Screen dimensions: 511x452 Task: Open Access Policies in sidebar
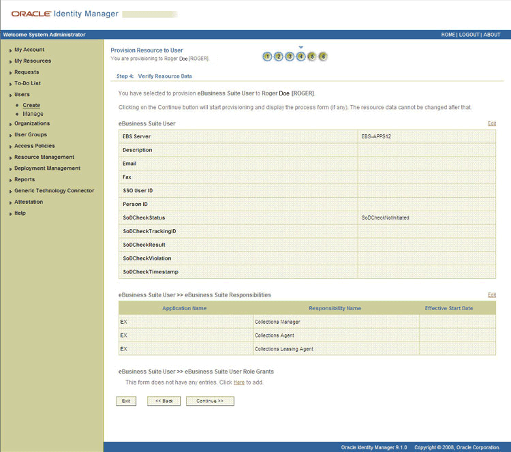35,146
